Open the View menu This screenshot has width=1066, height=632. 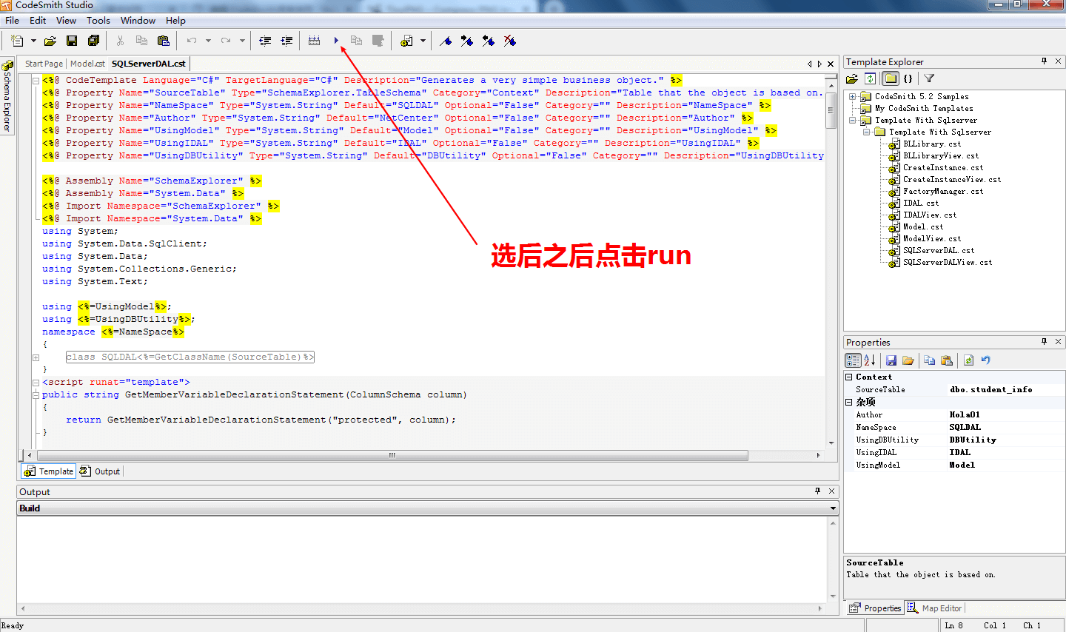click(66, 21)
